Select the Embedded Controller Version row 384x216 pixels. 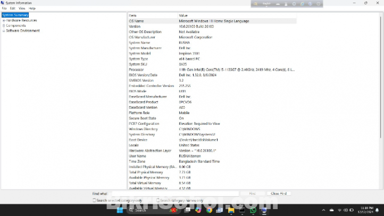[x=212, y=86]
